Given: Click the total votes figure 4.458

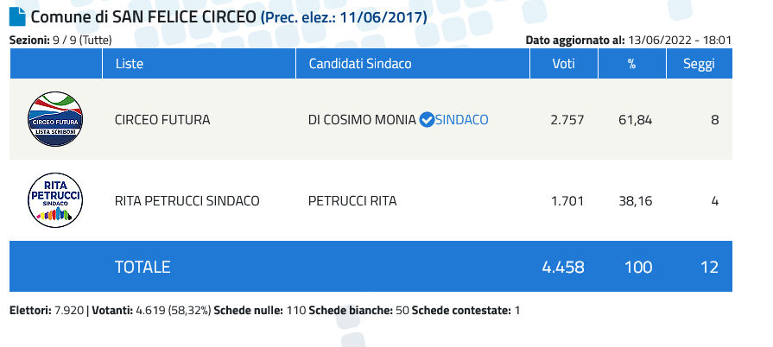Looking at the screenshot, I should (563, 267).
